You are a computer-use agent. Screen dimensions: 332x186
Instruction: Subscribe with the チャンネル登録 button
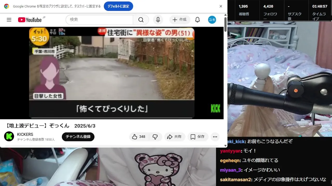(78, 137)
